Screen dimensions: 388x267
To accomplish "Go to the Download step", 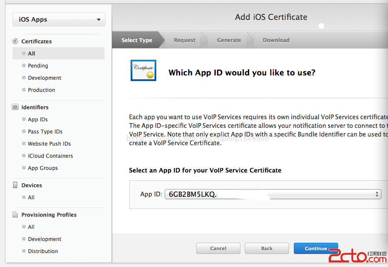I will 276,40.
